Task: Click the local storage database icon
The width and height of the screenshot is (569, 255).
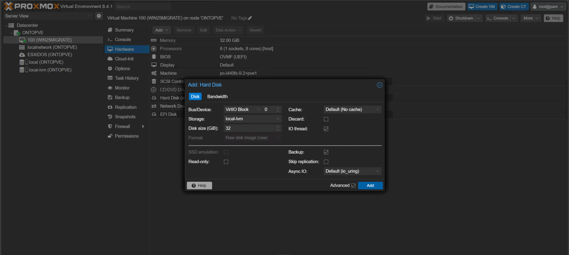Action: point(22,62)
